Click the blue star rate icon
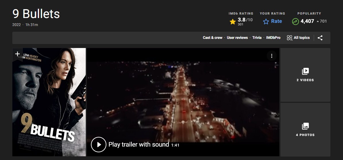 point(266,21)
